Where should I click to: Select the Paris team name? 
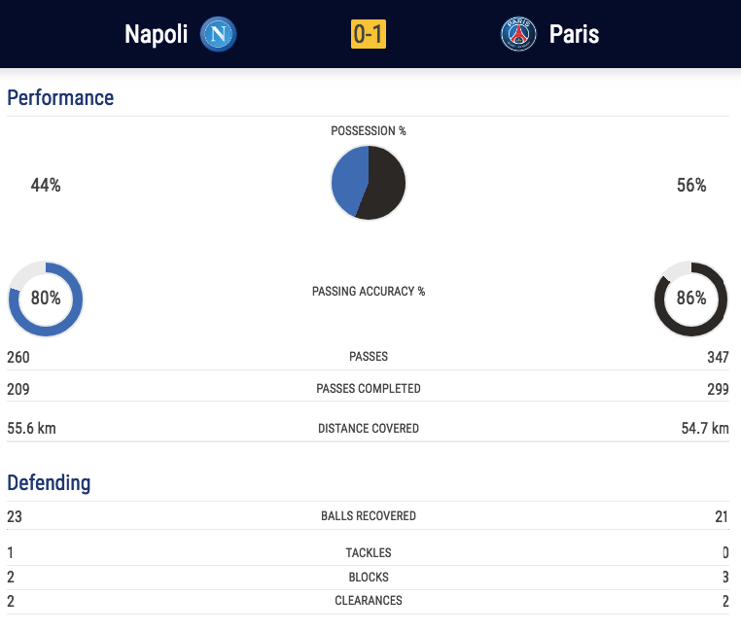(x=574, y=34)
